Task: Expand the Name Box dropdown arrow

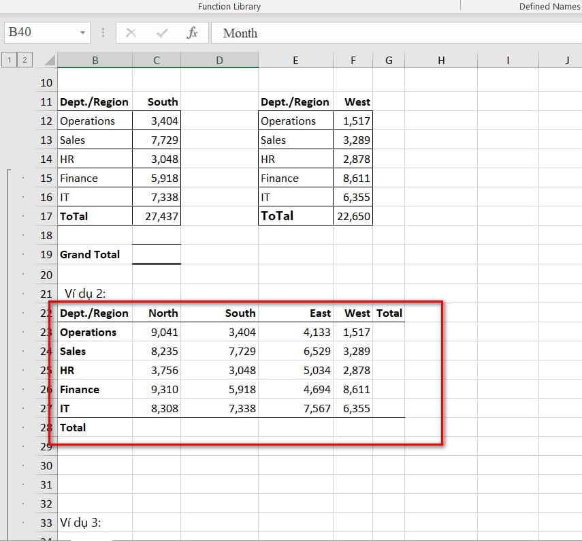Action: point(82,33)
